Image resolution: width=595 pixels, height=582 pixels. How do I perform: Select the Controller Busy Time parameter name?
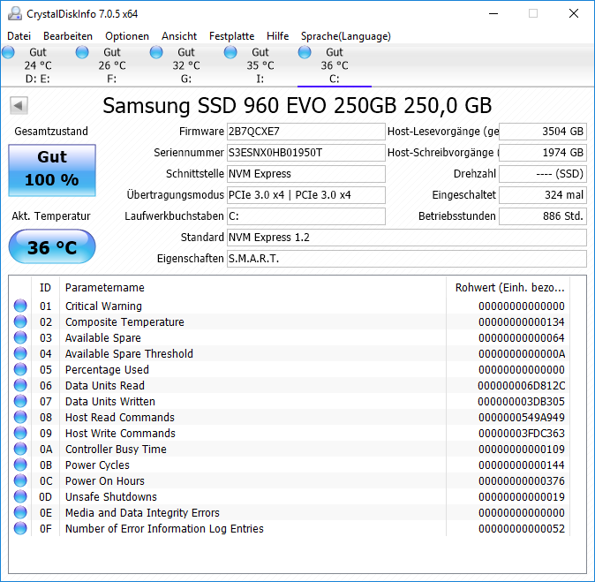pyautogui.click(x=116, y=450)
